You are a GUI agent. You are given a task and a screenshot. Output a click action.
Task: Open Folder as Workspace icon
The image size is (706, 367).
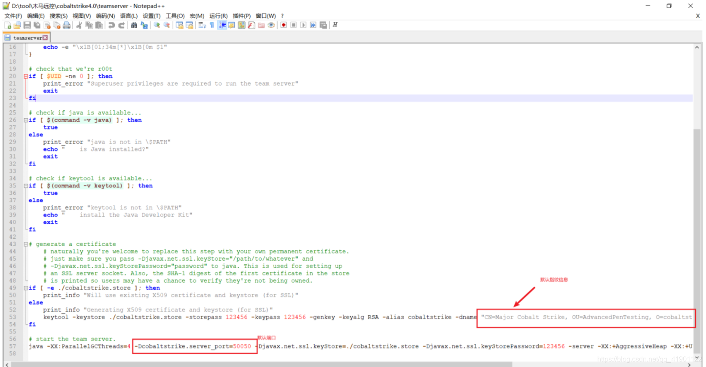tap(261, 25)
